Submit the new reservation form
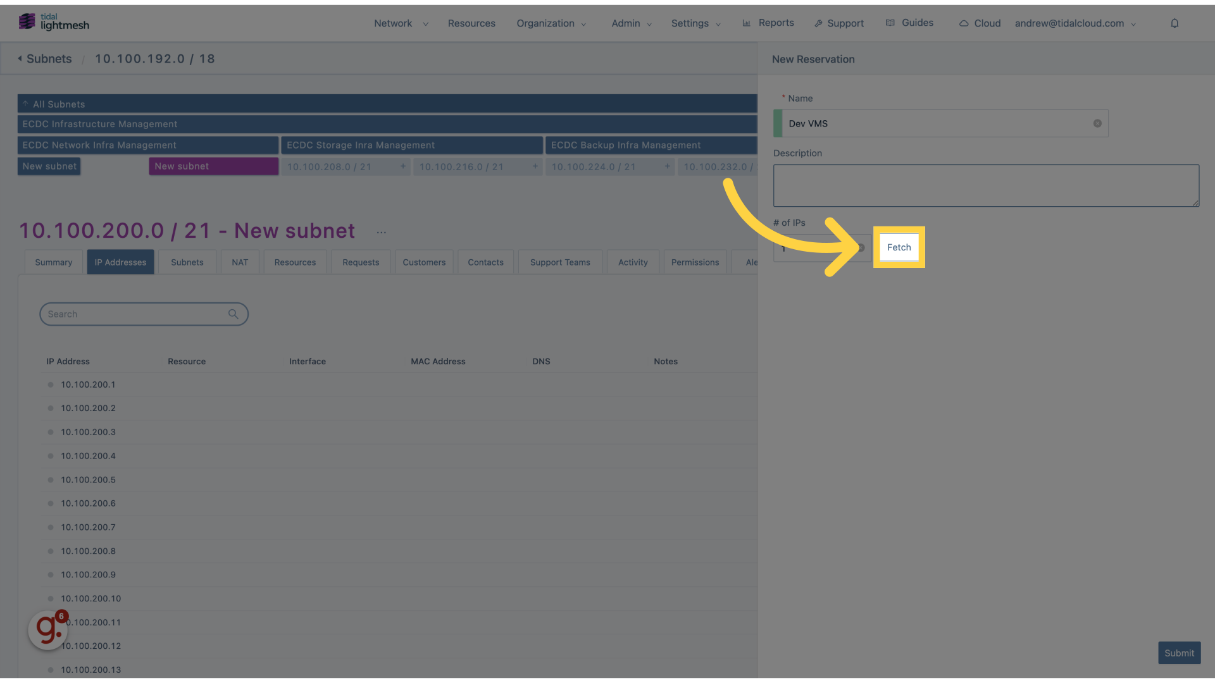 (x=1179, y=653)
